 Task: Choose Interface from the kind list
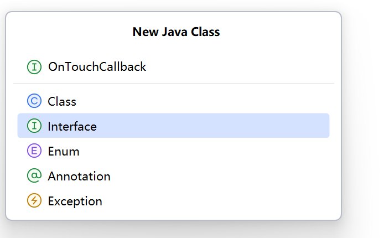point(173,126)
